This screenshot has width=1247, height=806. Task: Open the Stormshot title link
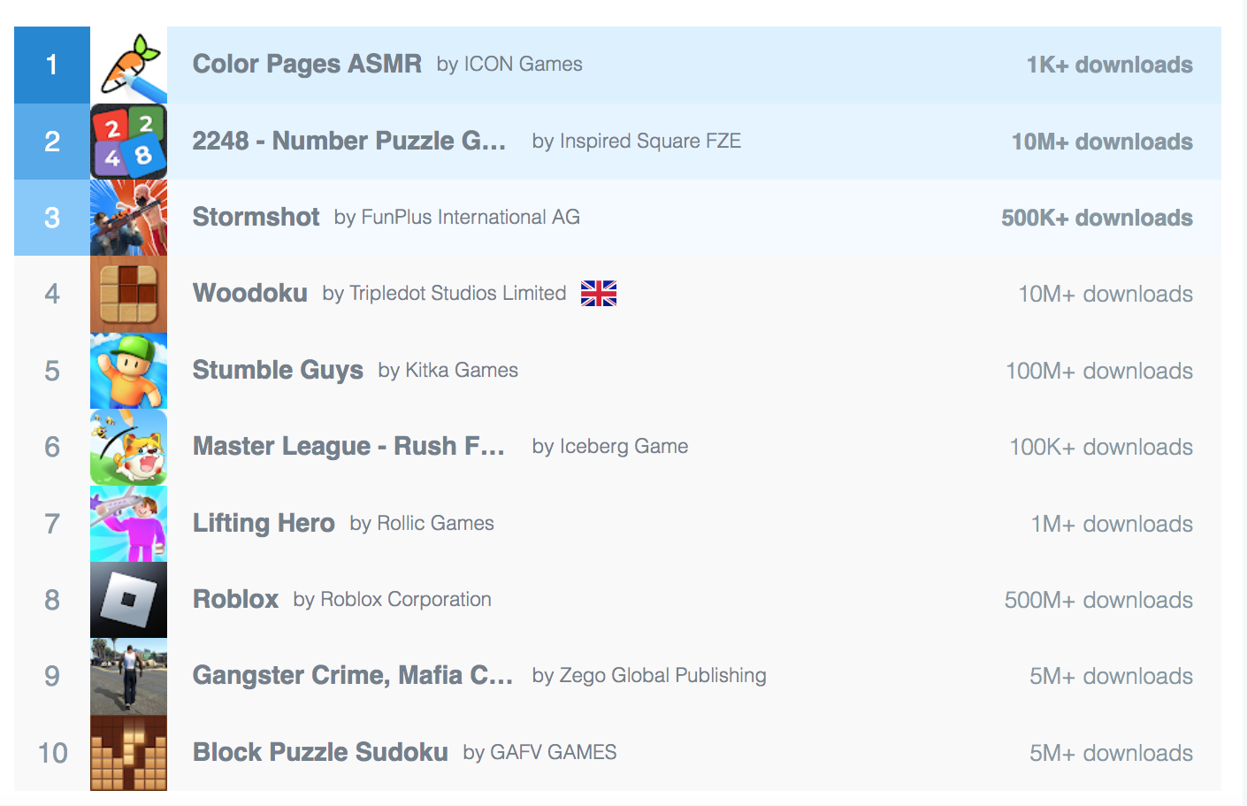point(256,218)
